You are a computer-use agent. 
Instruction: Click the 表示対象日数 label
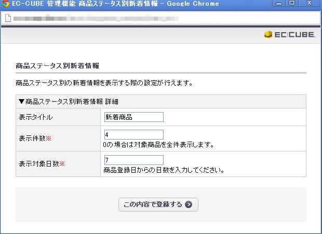[x=42, y=163]
